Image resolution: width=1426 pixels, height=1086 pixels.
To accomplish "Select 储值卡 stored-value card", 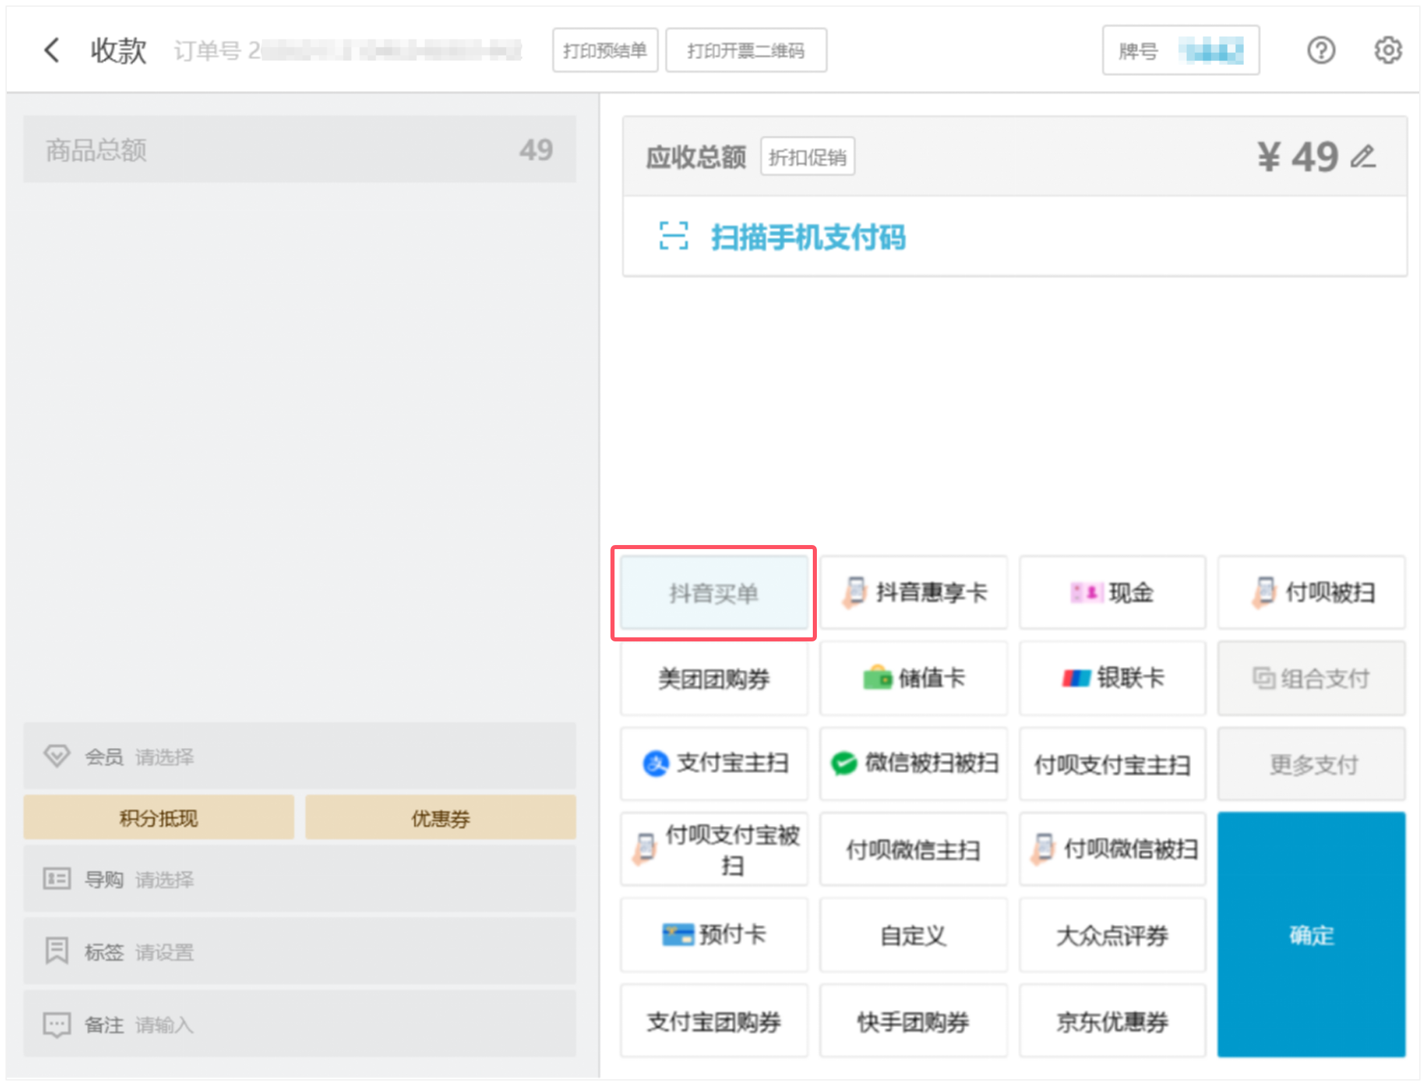I will pos(913,678).
